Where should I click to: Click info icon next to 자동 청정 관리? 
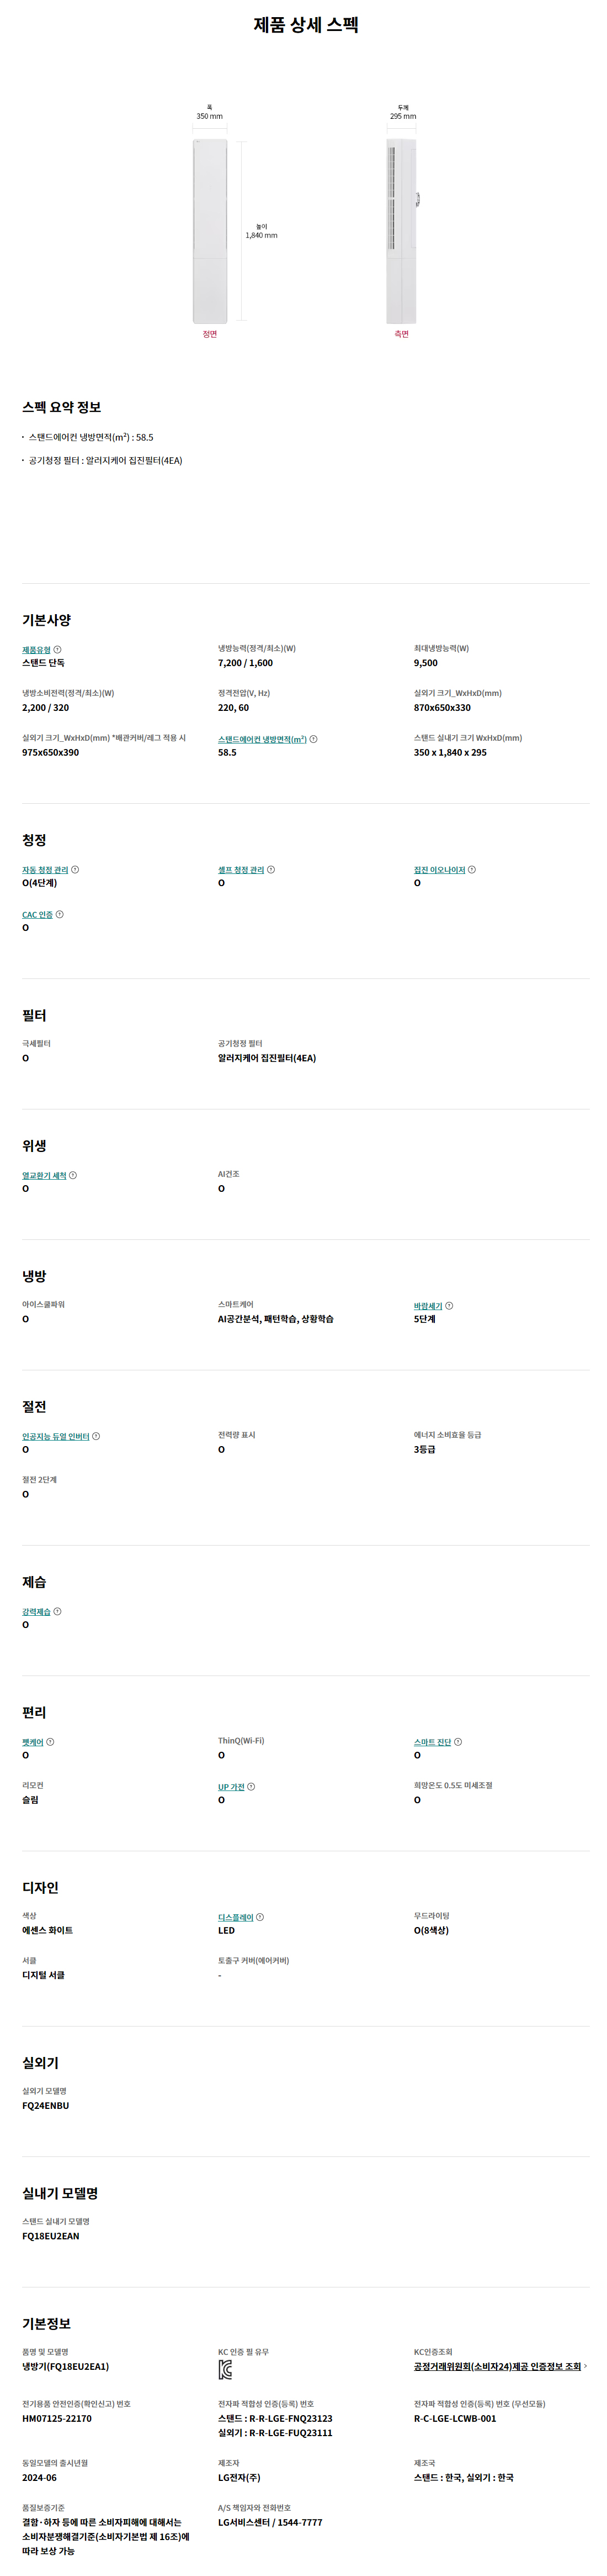(75, 870)
